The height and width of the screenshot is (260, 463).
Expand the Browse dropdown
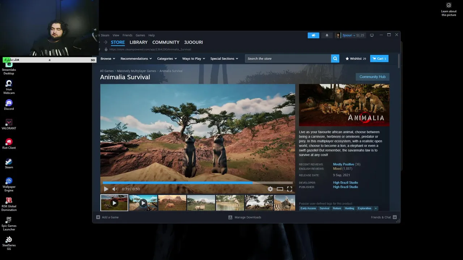coord(108,58)
